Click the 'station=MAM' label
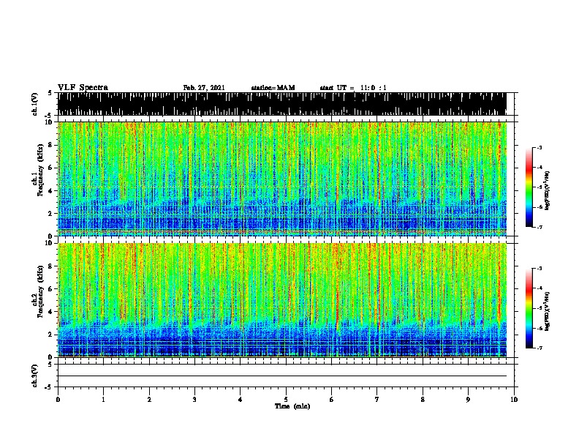The width and height of the screenshot is (579, 448). point(273,88)
